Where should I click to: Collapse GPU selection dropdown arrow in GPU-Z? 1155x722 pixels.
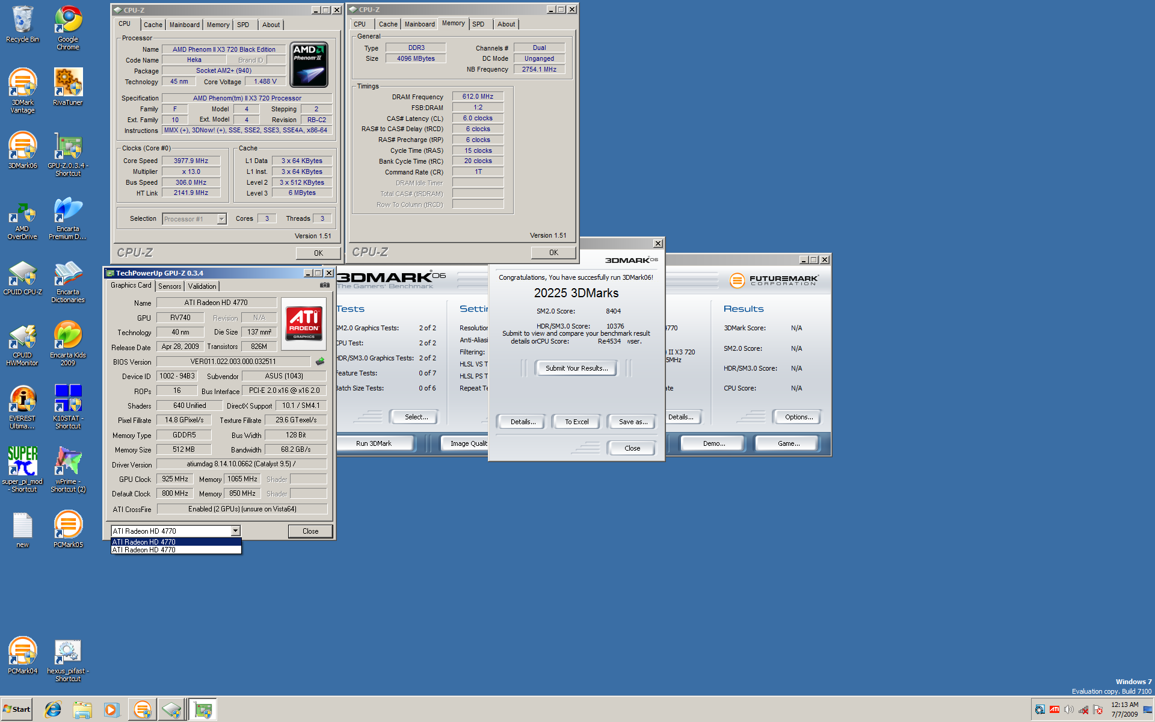(235, 531)
